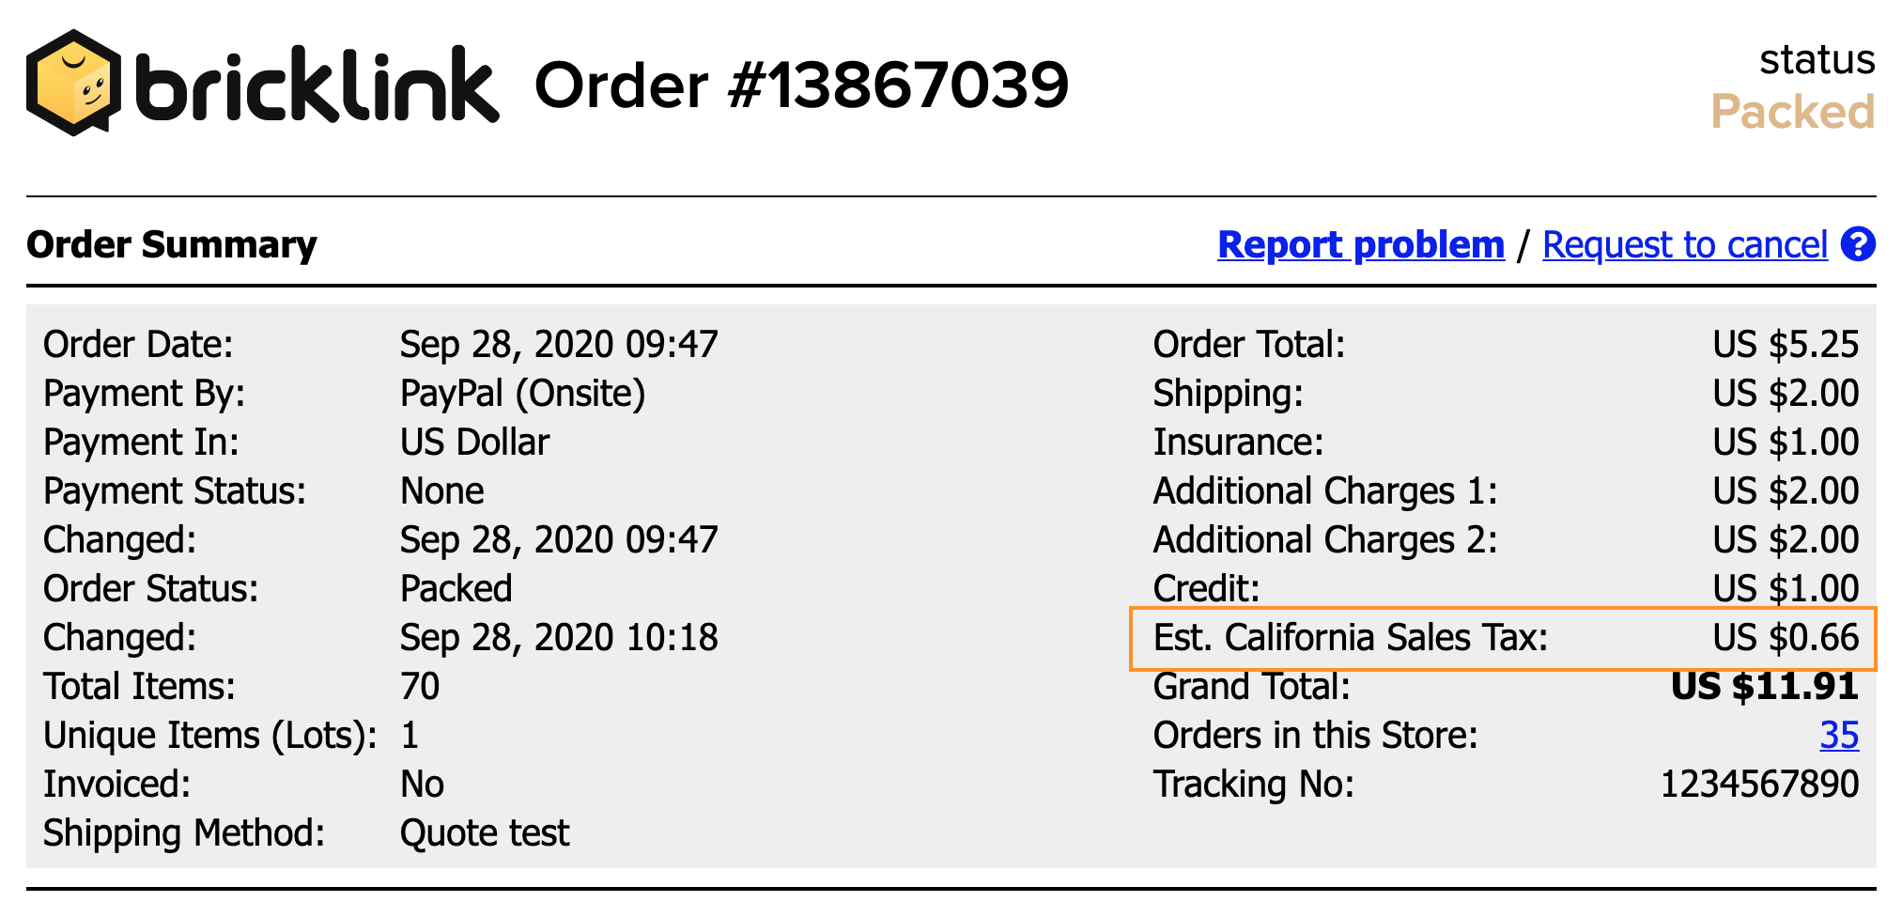Open the Report problem link
The height and width of the screenshot is (902, 1902).
pyautogui.click(x=1361, y=244)
